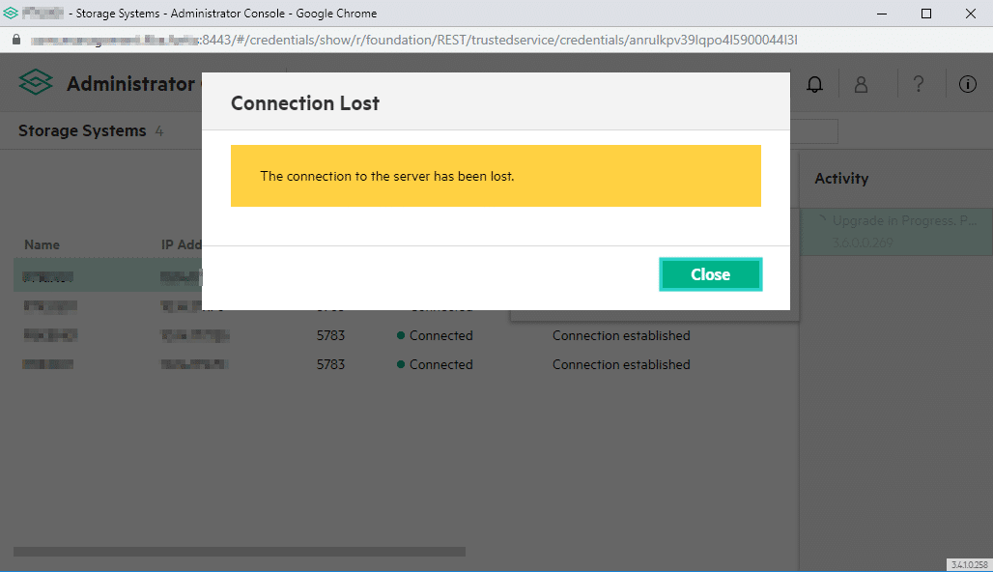Click the padlock icon in address bar
993x572 pixels.
[15, 41]
